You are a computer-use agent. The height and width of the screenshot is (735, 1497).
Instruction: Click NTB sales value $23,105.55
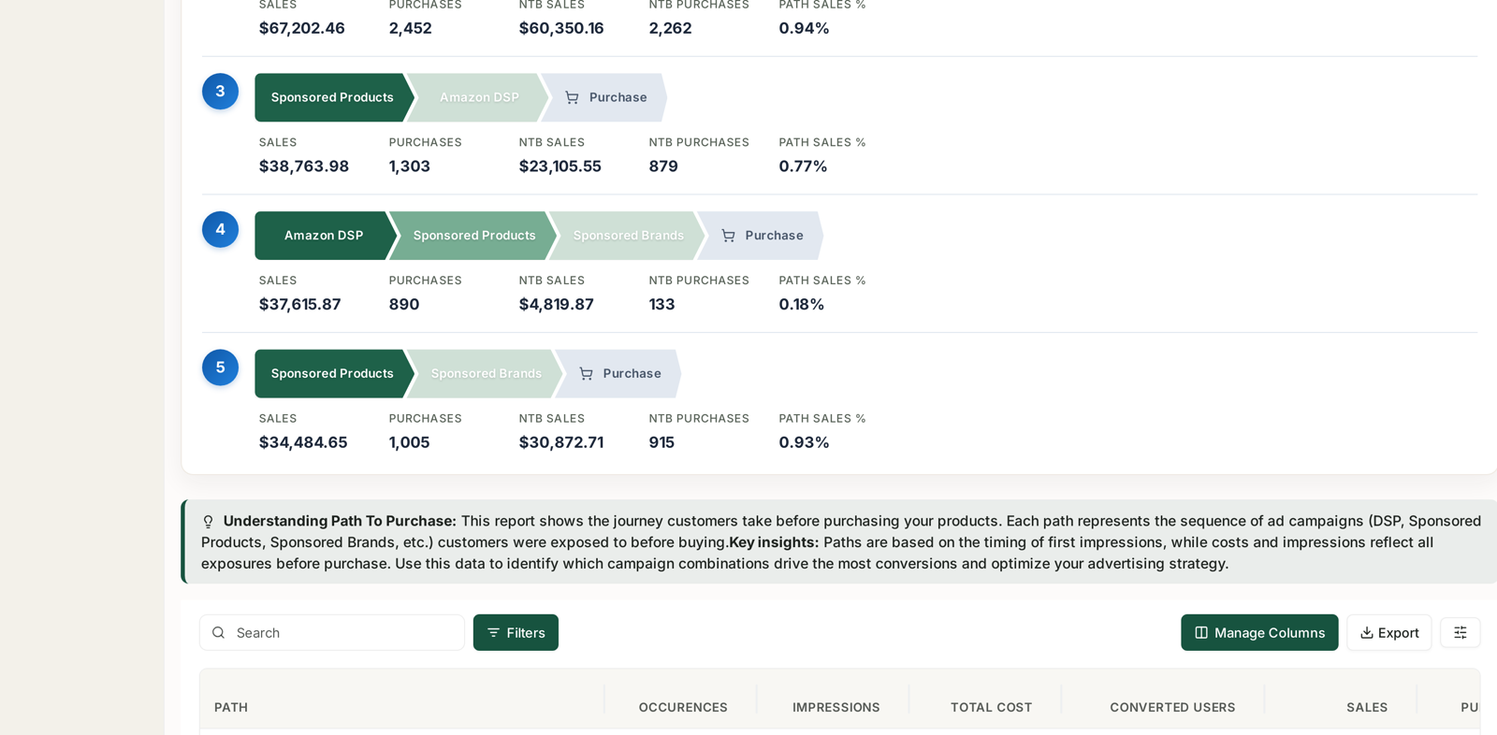(x=560, y=166)
